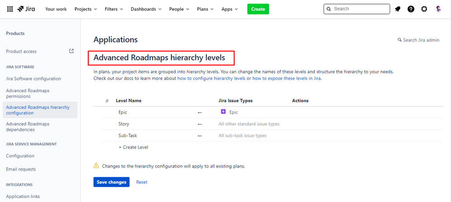Click 'All sub-task issue types' text
Viewport: 451px width, 202px height.
242,135
